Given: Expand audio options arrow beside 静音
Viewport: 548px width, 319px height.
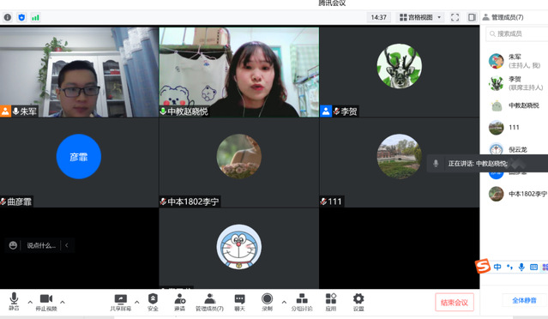Looking at the screenshot, I should [x=30, y=302].
